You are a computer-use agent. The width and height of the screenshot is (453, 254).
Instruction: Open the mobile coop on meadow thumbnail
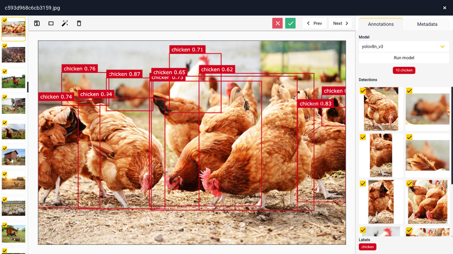[x=14, y=234]
